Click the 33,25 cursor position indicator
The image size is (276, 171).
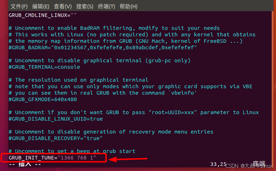point(218,164)
